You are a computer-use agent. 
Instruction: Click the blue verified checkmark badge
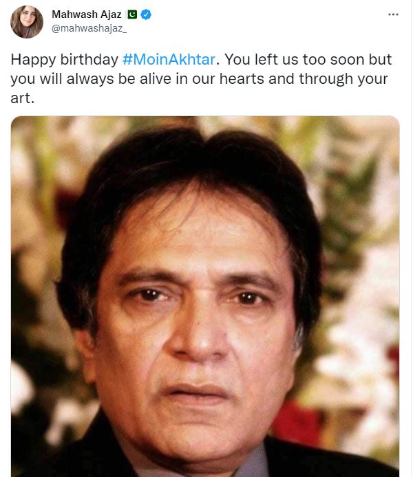point(146,14)
